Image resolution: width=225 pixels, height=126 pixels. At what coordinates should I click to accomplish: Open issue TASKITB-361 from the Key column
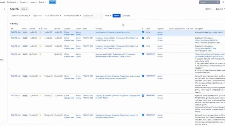click(15, 46)
